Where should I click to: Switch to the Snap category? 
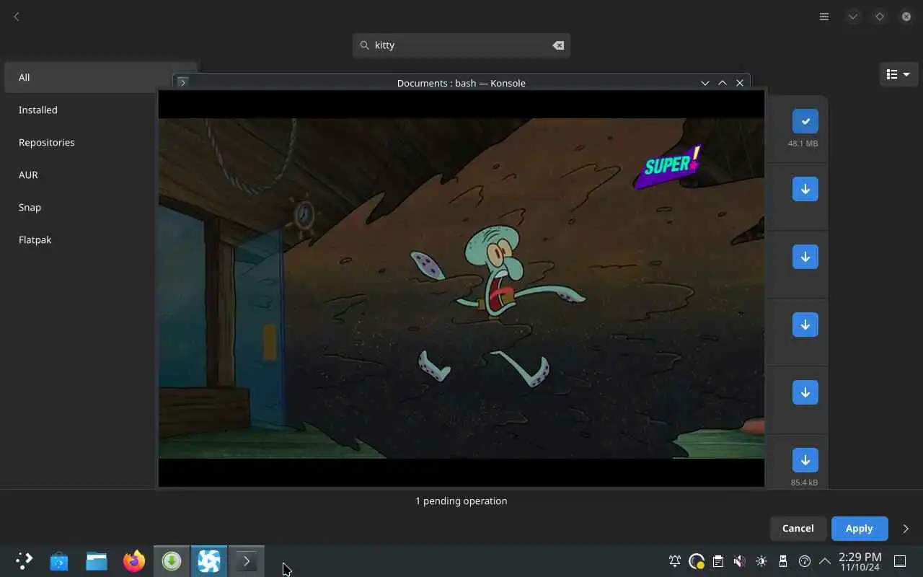(101, 207)
